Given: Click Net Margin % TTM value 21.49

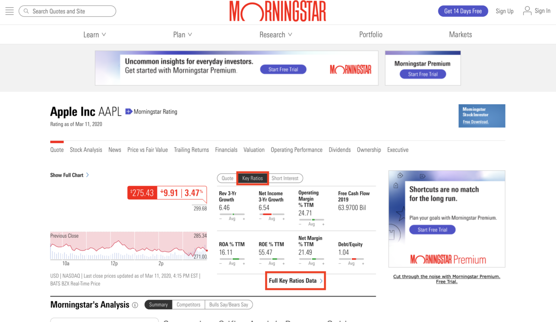Looking at the screenshot, I should click(x=305, y=252).
